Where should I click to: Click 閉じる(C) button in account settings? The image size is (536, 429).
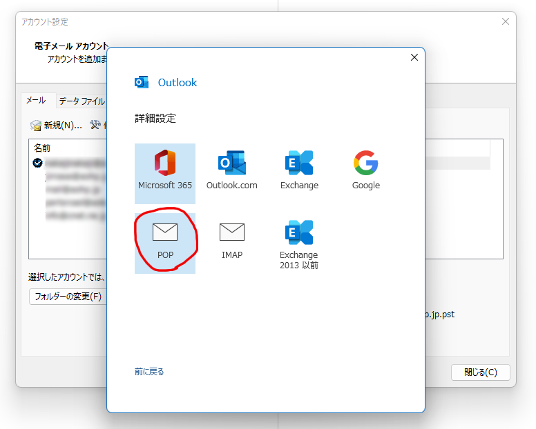coord(480,372)
